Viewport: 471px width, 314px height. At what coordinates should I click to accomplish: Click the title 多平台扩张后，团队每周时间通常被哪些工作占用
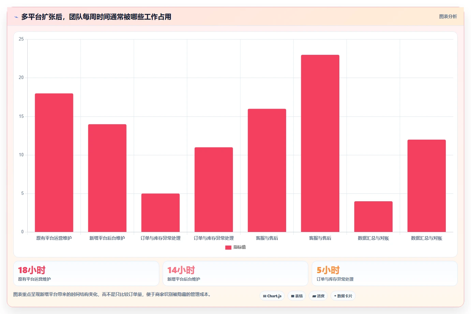coord(96,17)
